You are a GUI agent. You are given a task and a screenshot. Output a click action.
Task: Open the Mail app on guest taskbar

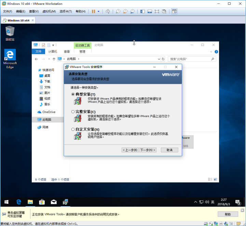(54, 202)
